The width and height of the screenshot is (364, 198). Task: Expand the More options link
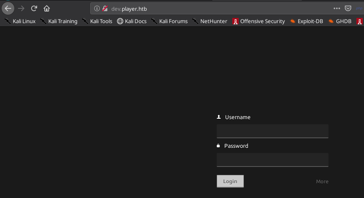(322, 182)
